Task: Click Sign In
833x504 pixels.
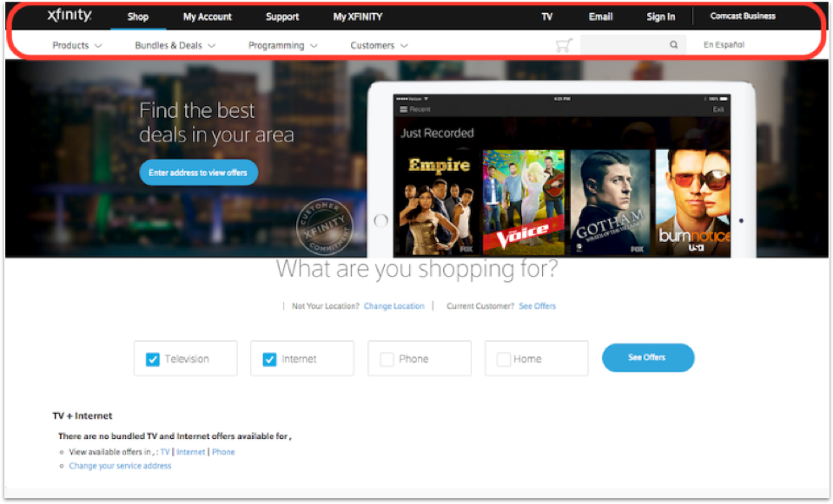Action: (661, 16)
